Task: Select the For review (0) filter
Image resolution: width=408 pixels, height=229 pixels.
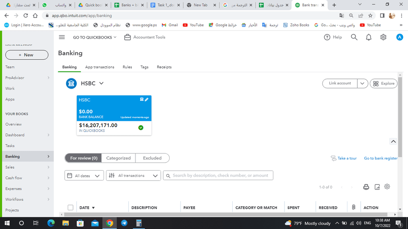Action: pyautogui.click(x=84, y=158)
